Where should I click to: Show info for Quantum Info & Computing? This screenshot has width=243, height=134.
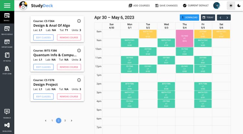coord(79,50)
